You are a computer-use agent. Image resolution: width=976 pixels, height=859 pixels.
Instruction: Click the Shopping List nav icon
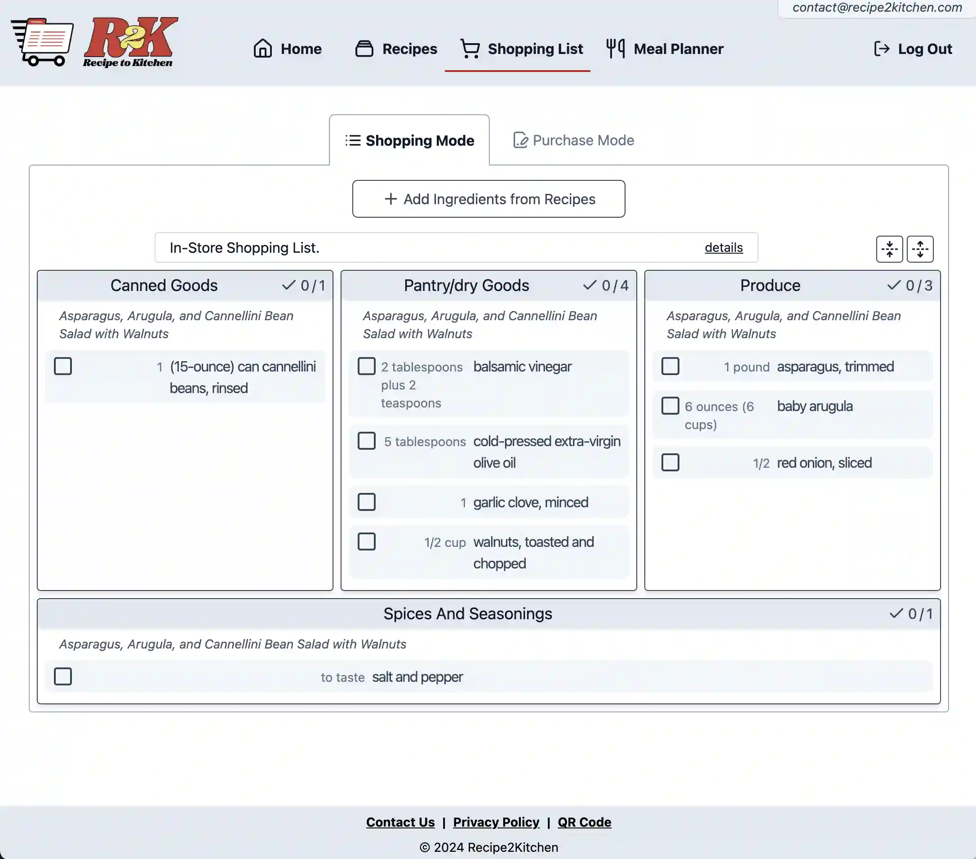(x=469, y=47)
